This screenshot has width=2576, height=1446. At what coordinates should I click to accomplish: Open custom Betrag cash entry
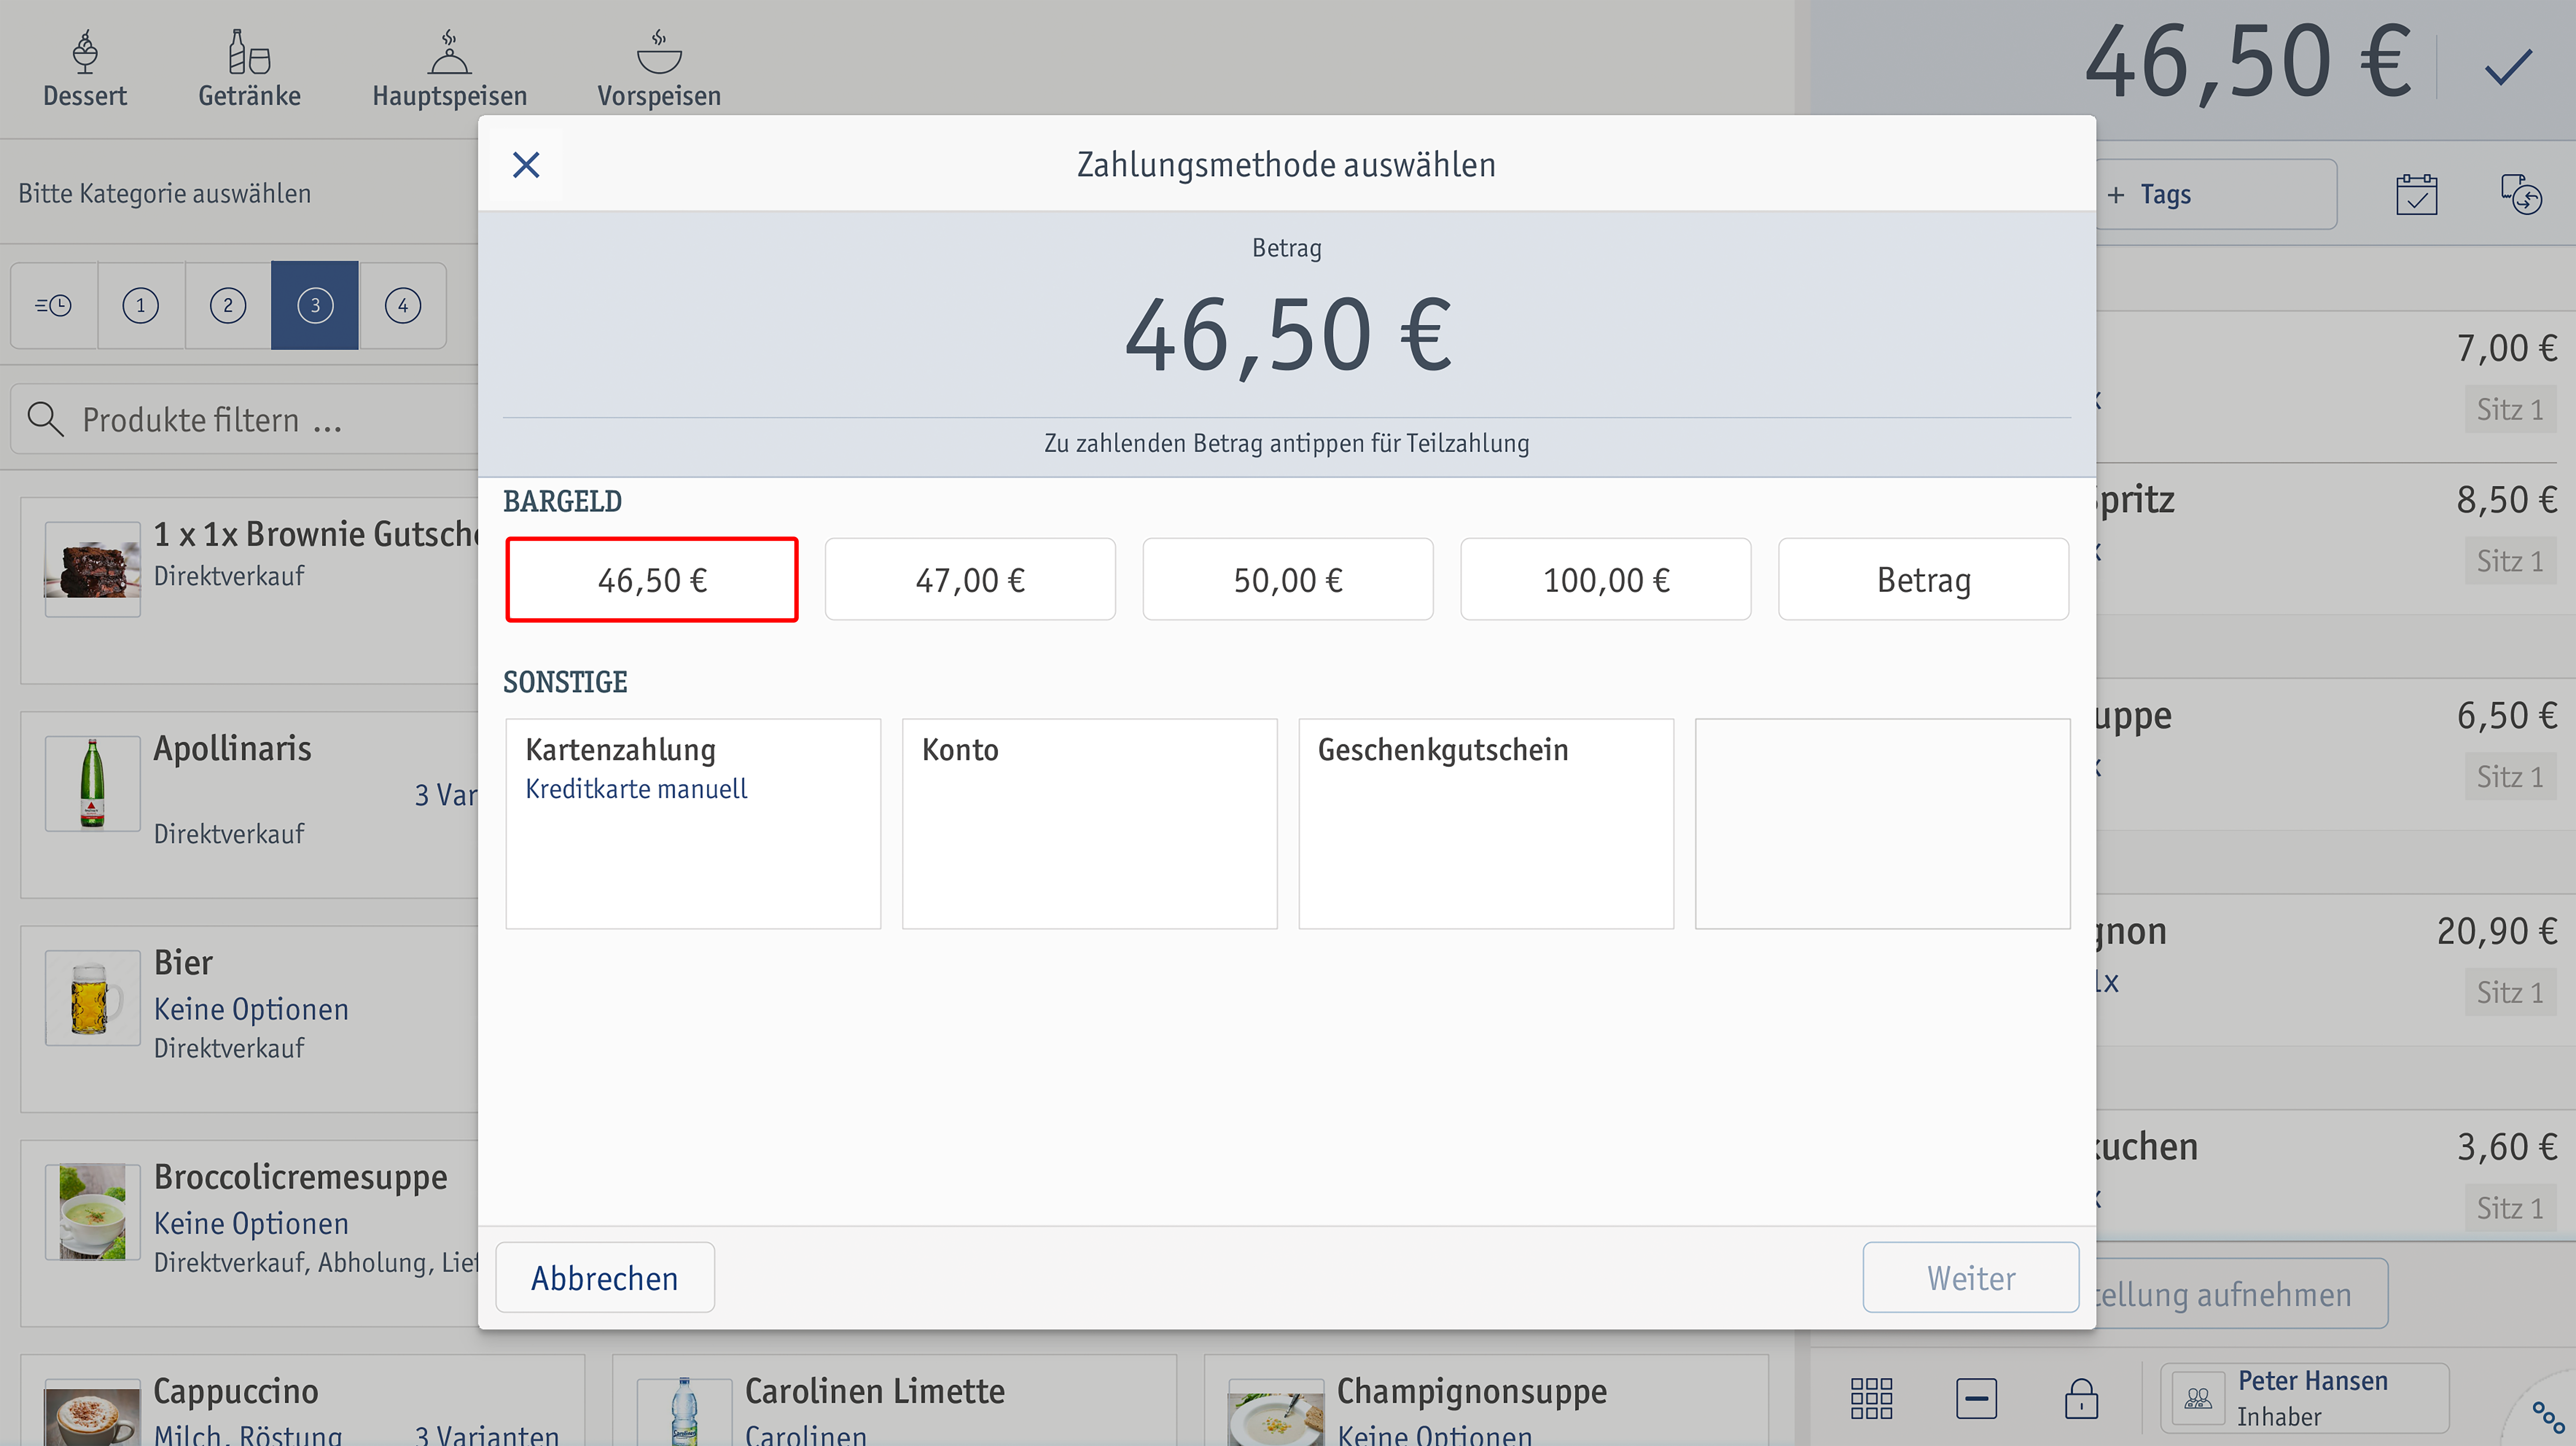click(1924, 580)
